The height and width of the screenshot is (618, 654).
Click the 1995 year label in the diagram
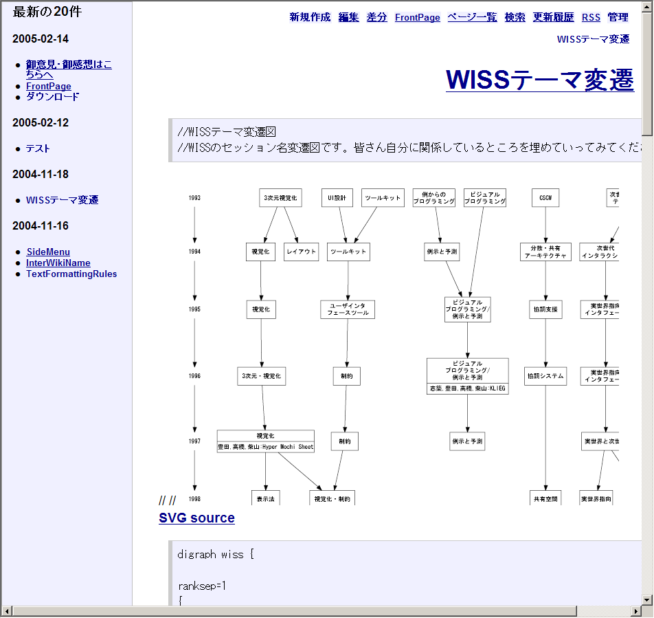(194, 309)
